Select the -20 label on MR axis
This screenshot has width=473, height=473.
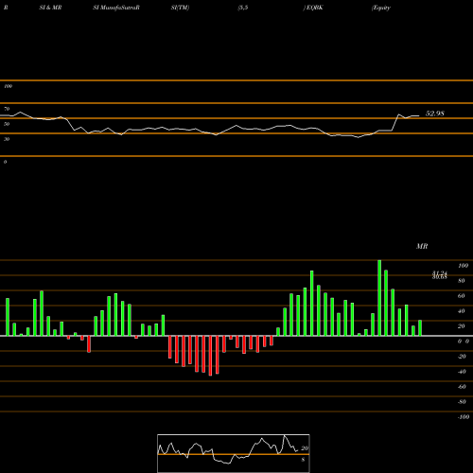(462, 357)
